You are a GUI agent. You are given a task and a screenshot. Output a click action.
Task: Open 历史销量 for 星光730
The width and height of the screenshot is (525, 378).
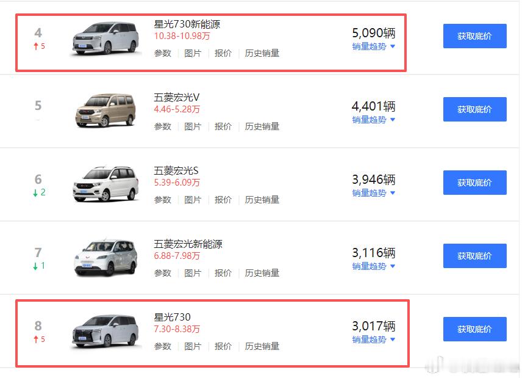(262, 346)
